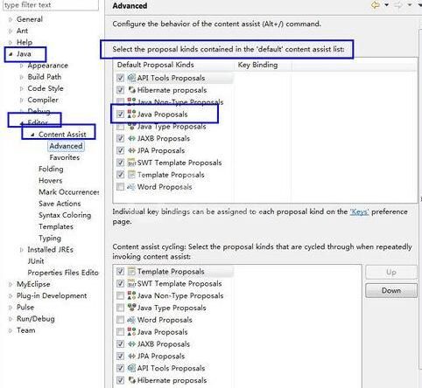Select Mark Occurrences preference page
Image resolution: width=422 pixels, height=388 pixels.
(x=69, y=192)
